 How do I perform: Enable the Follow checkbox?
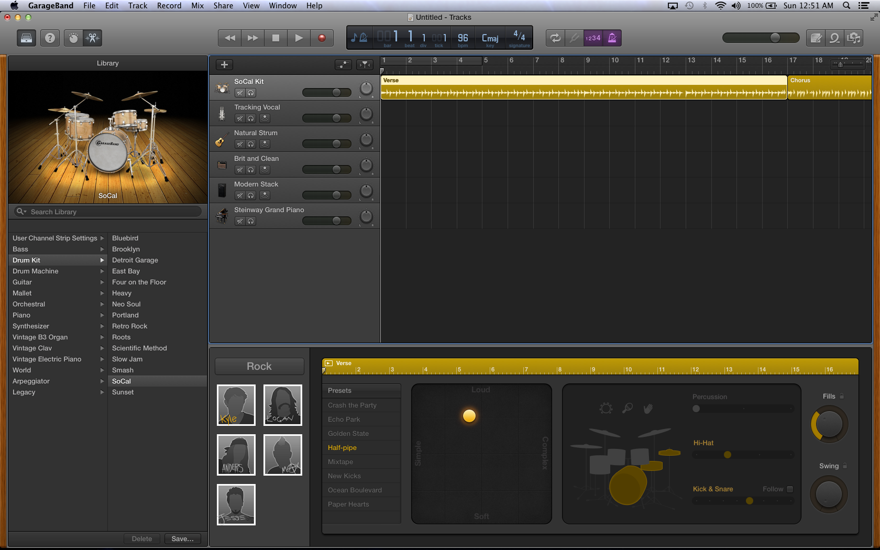coord(790,489)
